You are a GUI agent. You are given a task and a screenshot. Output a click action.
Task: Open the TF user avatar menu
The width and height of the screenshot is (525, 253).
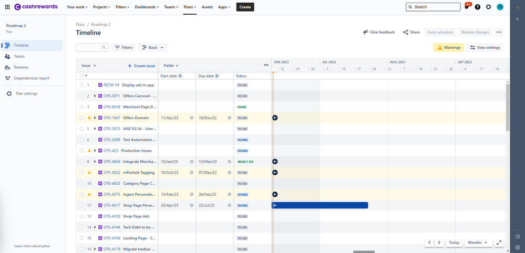point(500,7)
